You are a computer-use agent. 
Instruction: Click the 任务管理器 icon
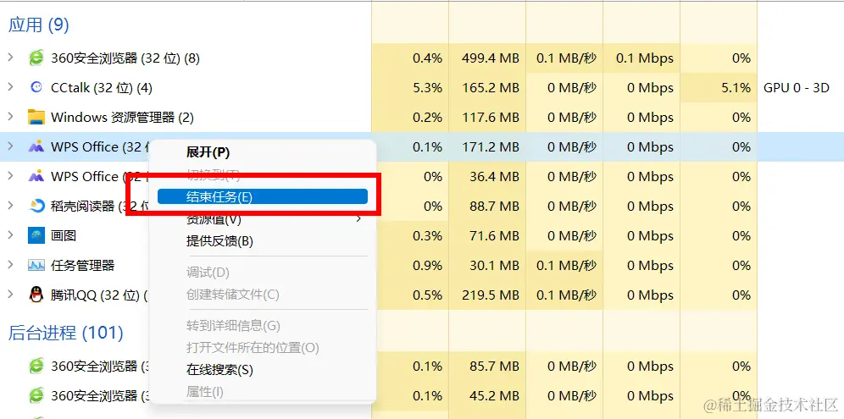pos(36,265)
